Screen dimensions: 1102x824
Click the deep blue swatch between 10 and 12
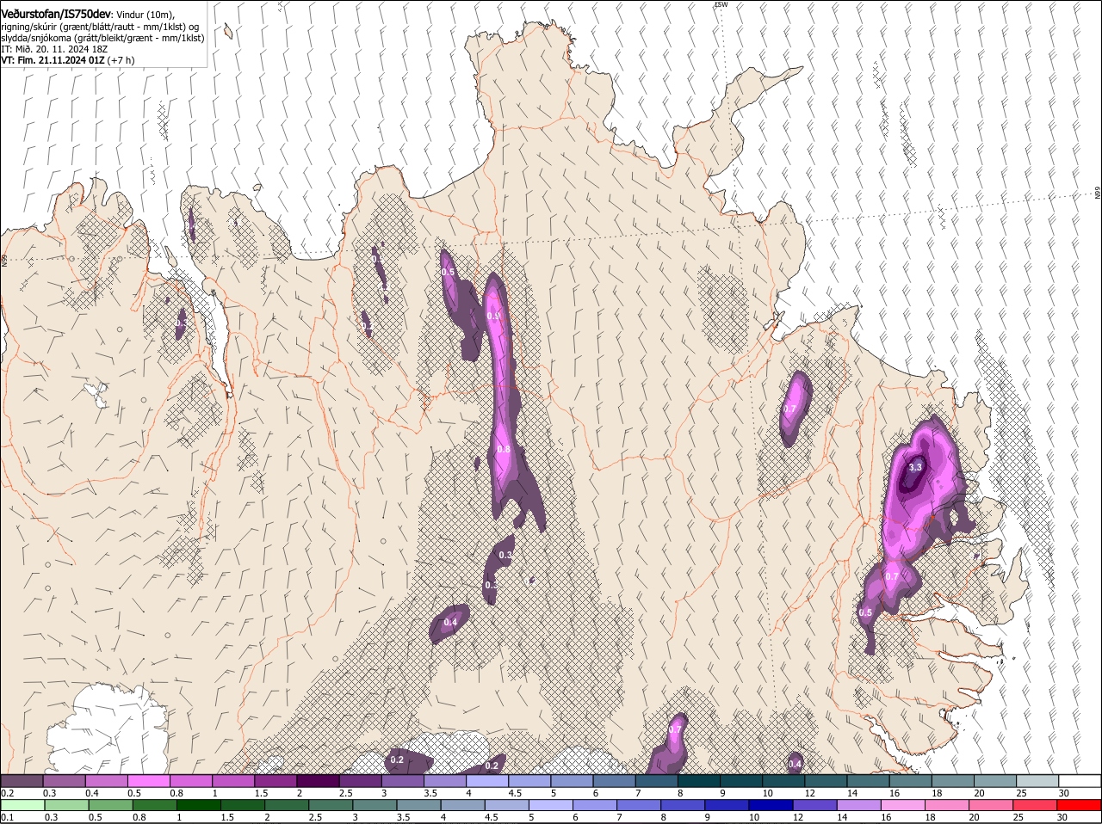[771, 805]
